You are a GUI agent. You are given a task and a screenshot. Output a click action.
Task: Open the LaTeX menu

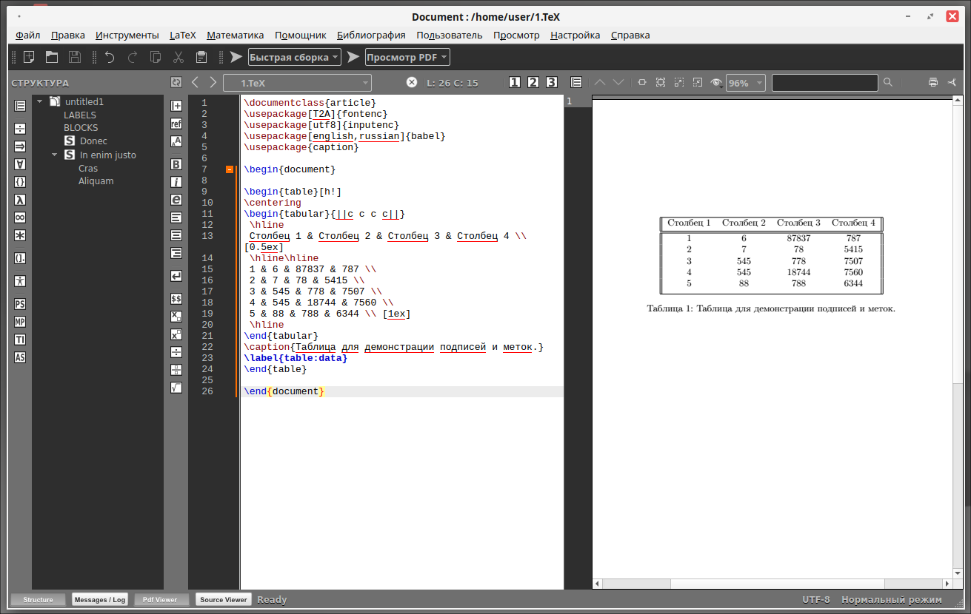click(183, 35)
